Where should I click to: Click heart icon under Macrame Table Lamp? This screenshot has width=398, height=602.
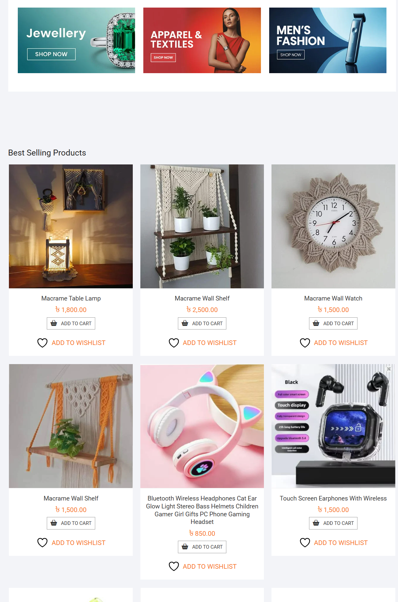point(43,343)
